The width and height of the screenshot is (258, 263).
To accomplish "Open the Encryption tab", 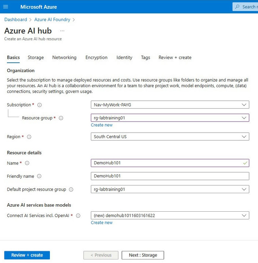I will [96, 58].
